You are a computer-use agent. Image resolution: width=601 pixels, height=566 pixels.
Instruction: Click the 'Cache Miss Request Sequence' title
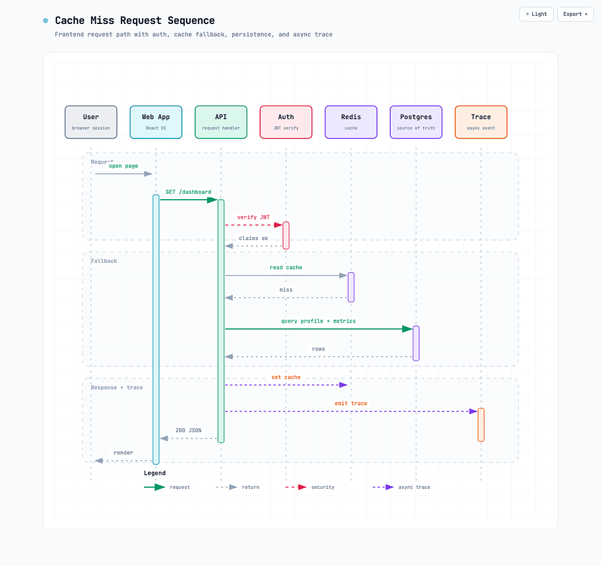pos(135,20)
